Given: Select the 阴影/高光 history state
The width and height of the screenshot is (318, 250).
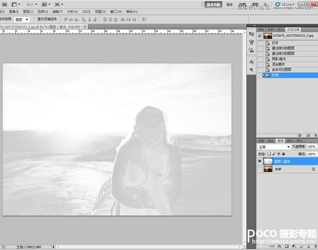Looking at the screenshot, I should [280, 59].
